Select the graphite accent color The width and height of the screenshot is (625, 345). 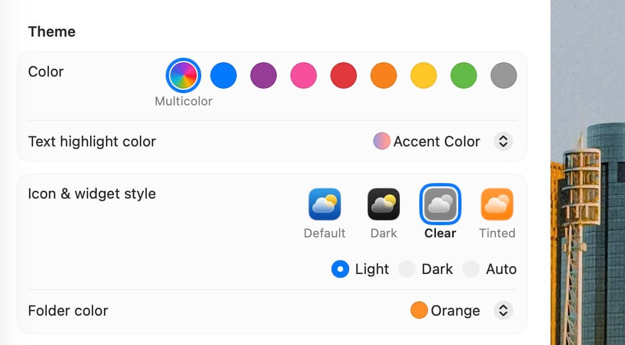[504, 75]
